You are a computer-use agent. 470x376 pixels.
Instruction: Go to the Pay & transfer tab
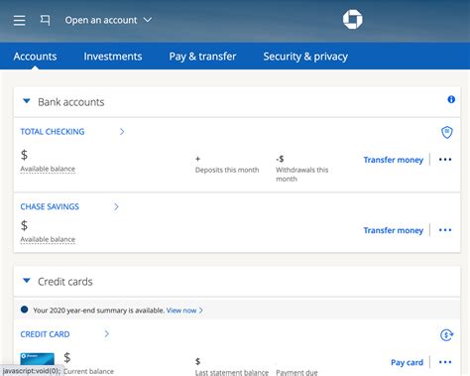point(202,57)
